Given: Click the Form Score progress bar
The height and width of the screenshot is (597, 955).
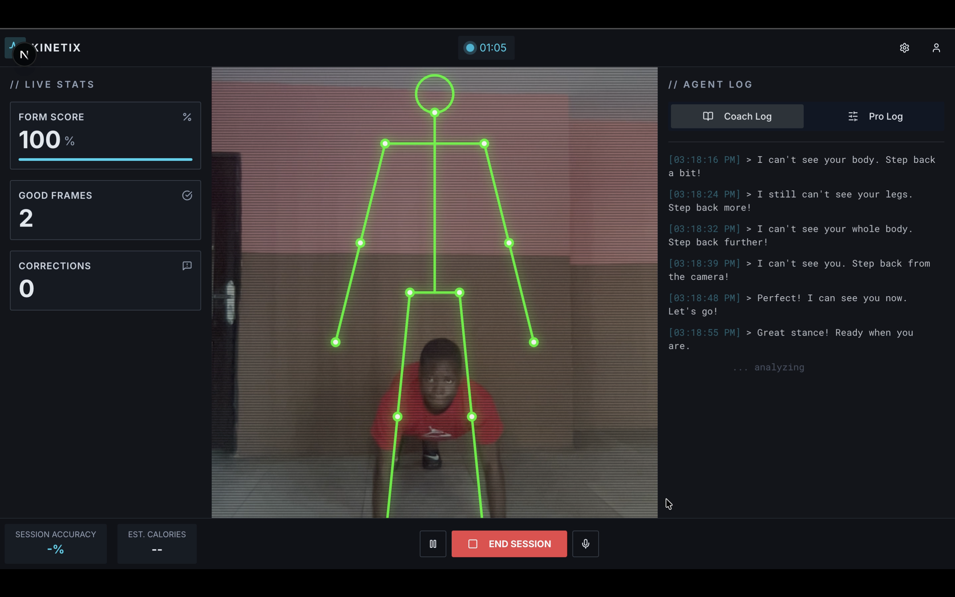Looking at the screenshot, I should (105, 160).
